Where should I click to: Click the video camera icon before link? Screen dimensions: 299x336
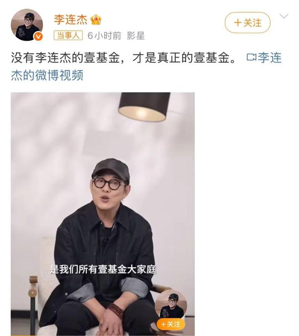tap(251, 57)
